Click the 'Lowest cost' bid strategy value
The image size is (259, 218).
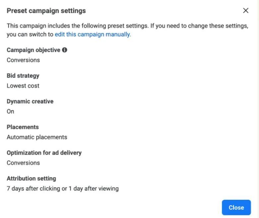coord(23,86)
